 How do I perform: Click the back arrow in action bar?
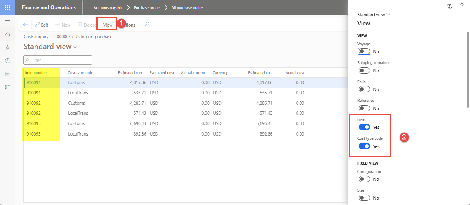coord(25,25)
